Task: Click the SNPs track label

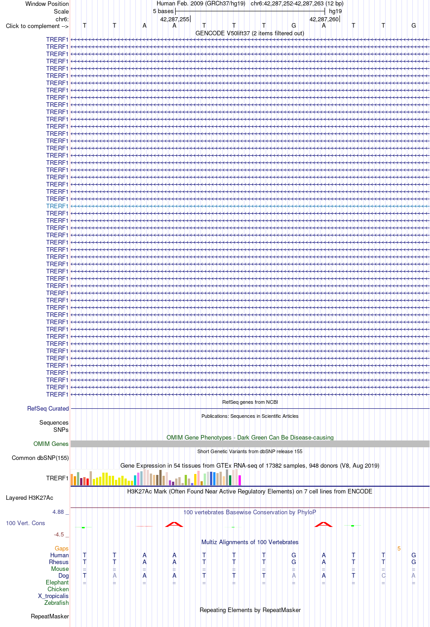Action: [x=61, y=430]
